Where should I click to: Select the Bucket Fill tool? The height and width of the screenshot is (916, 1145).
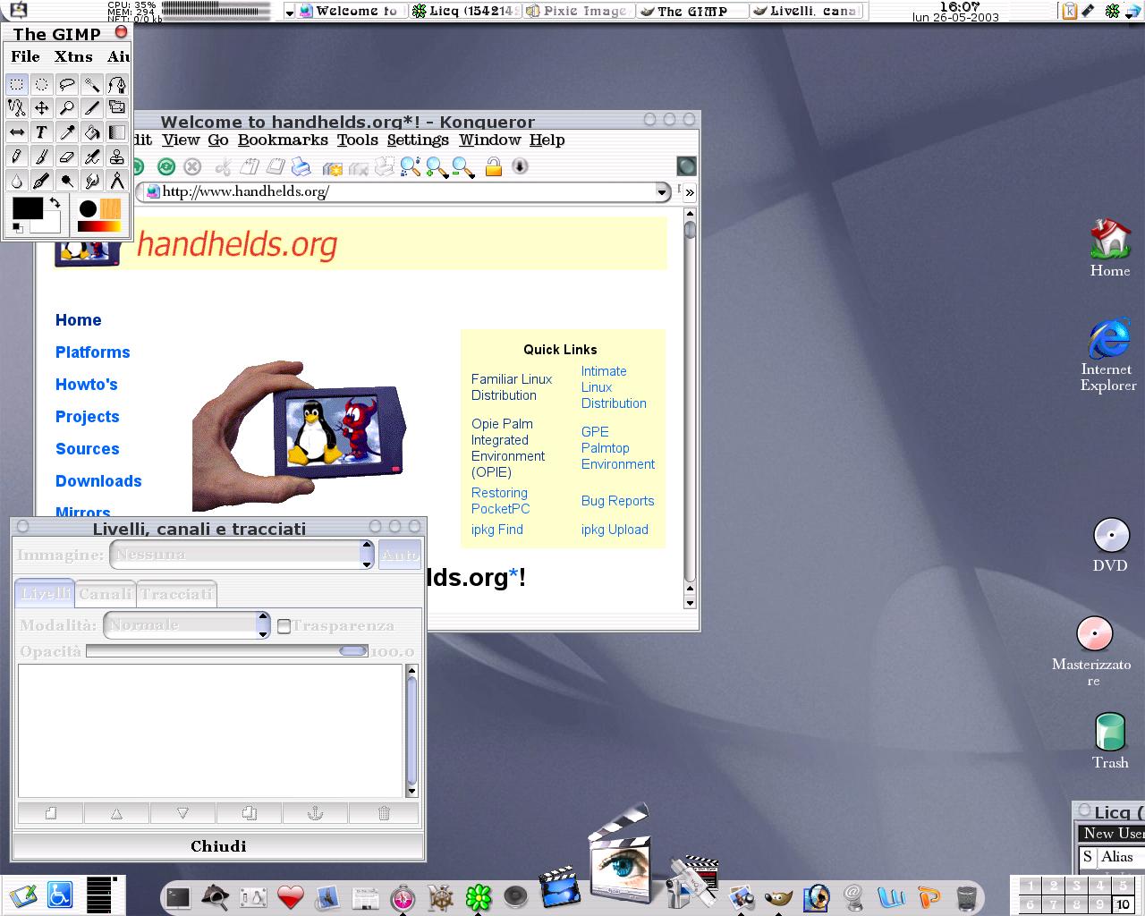(92, 132)
